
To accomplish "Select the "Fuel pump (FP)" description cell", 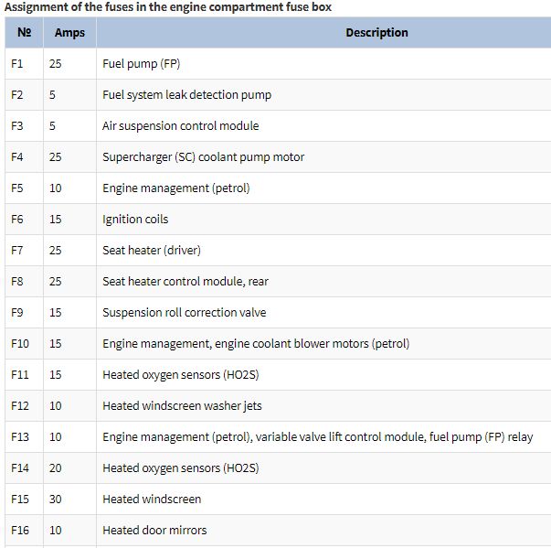I will (x=323, y=64).
